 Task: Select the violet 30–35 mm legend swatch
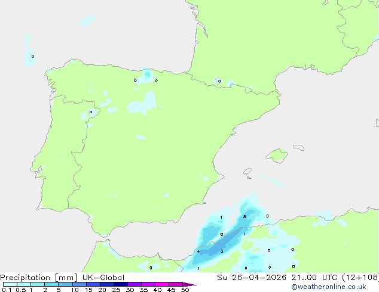point(135,284)
